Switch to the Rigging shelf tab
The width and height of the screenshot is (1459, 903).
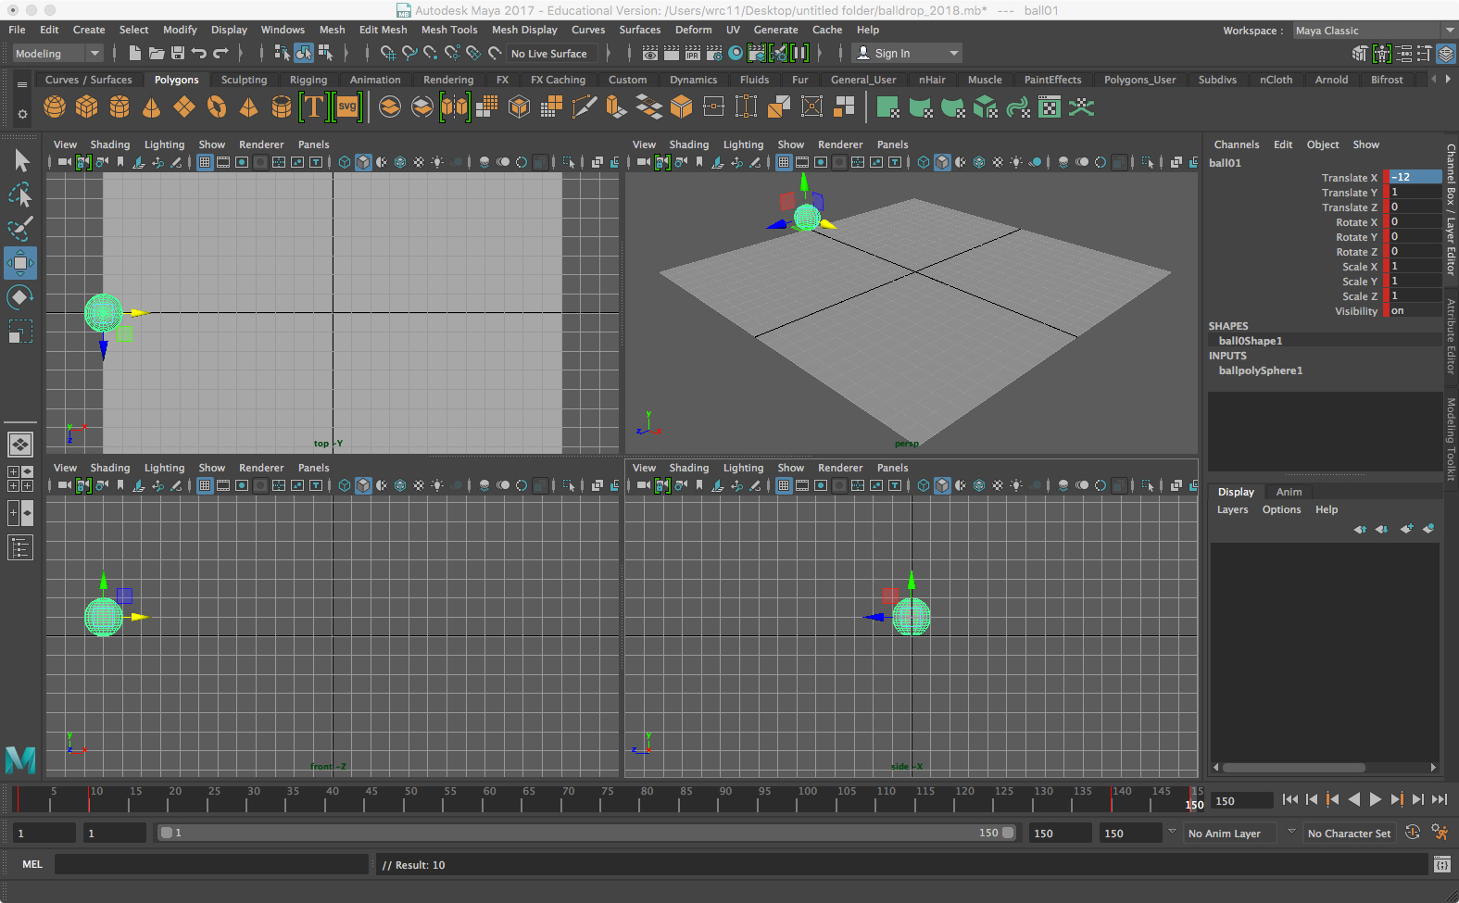tap(308, 80)
